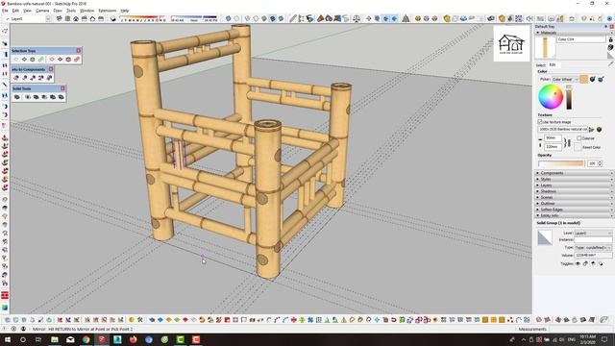Switch to Back view icon
615x346 pixels.
92,18
